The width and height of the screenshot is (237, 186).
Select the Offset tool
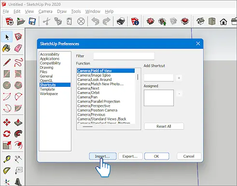[18, 145]
